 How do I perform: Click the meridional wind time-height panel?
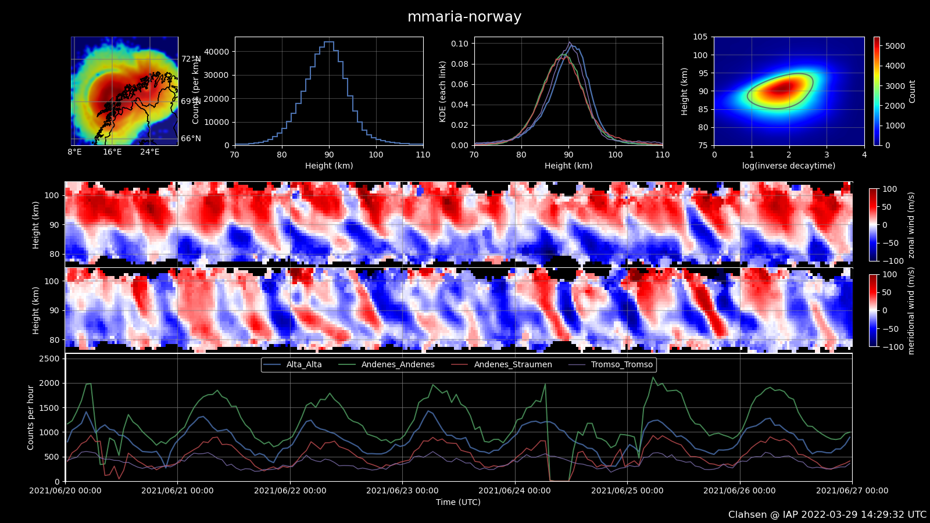tap(459, 310)
